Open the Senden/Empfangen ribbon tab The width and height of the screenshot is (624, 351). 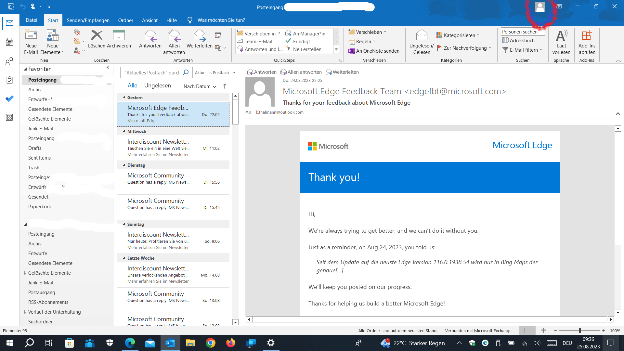tap(88, 20)
